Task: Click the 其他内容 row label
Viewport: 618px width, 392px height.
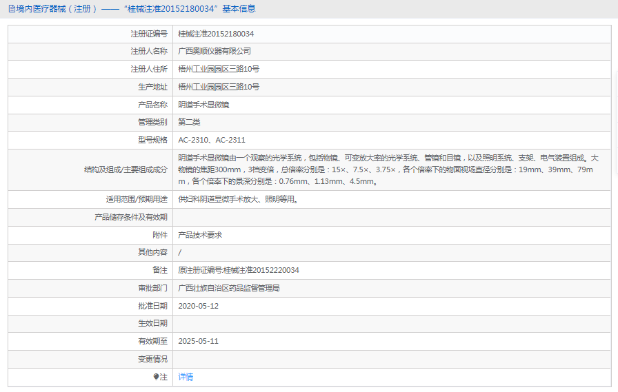Action: (x=152, y=252)
